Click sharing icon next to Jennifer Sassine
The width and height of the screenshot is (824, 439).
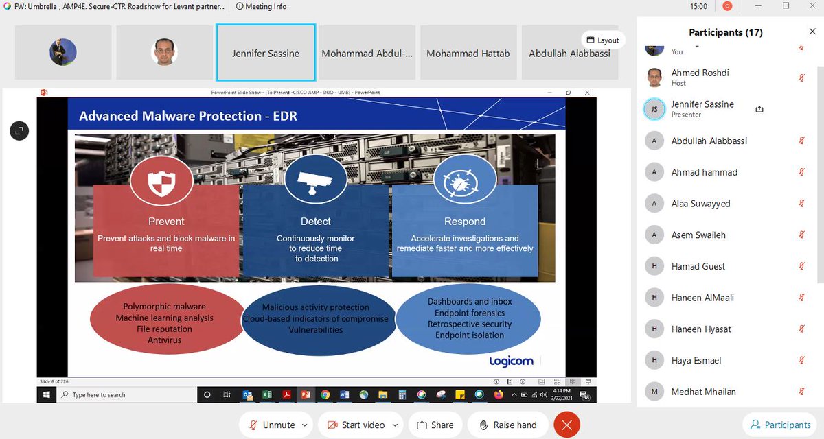click(x=759, y=109)
